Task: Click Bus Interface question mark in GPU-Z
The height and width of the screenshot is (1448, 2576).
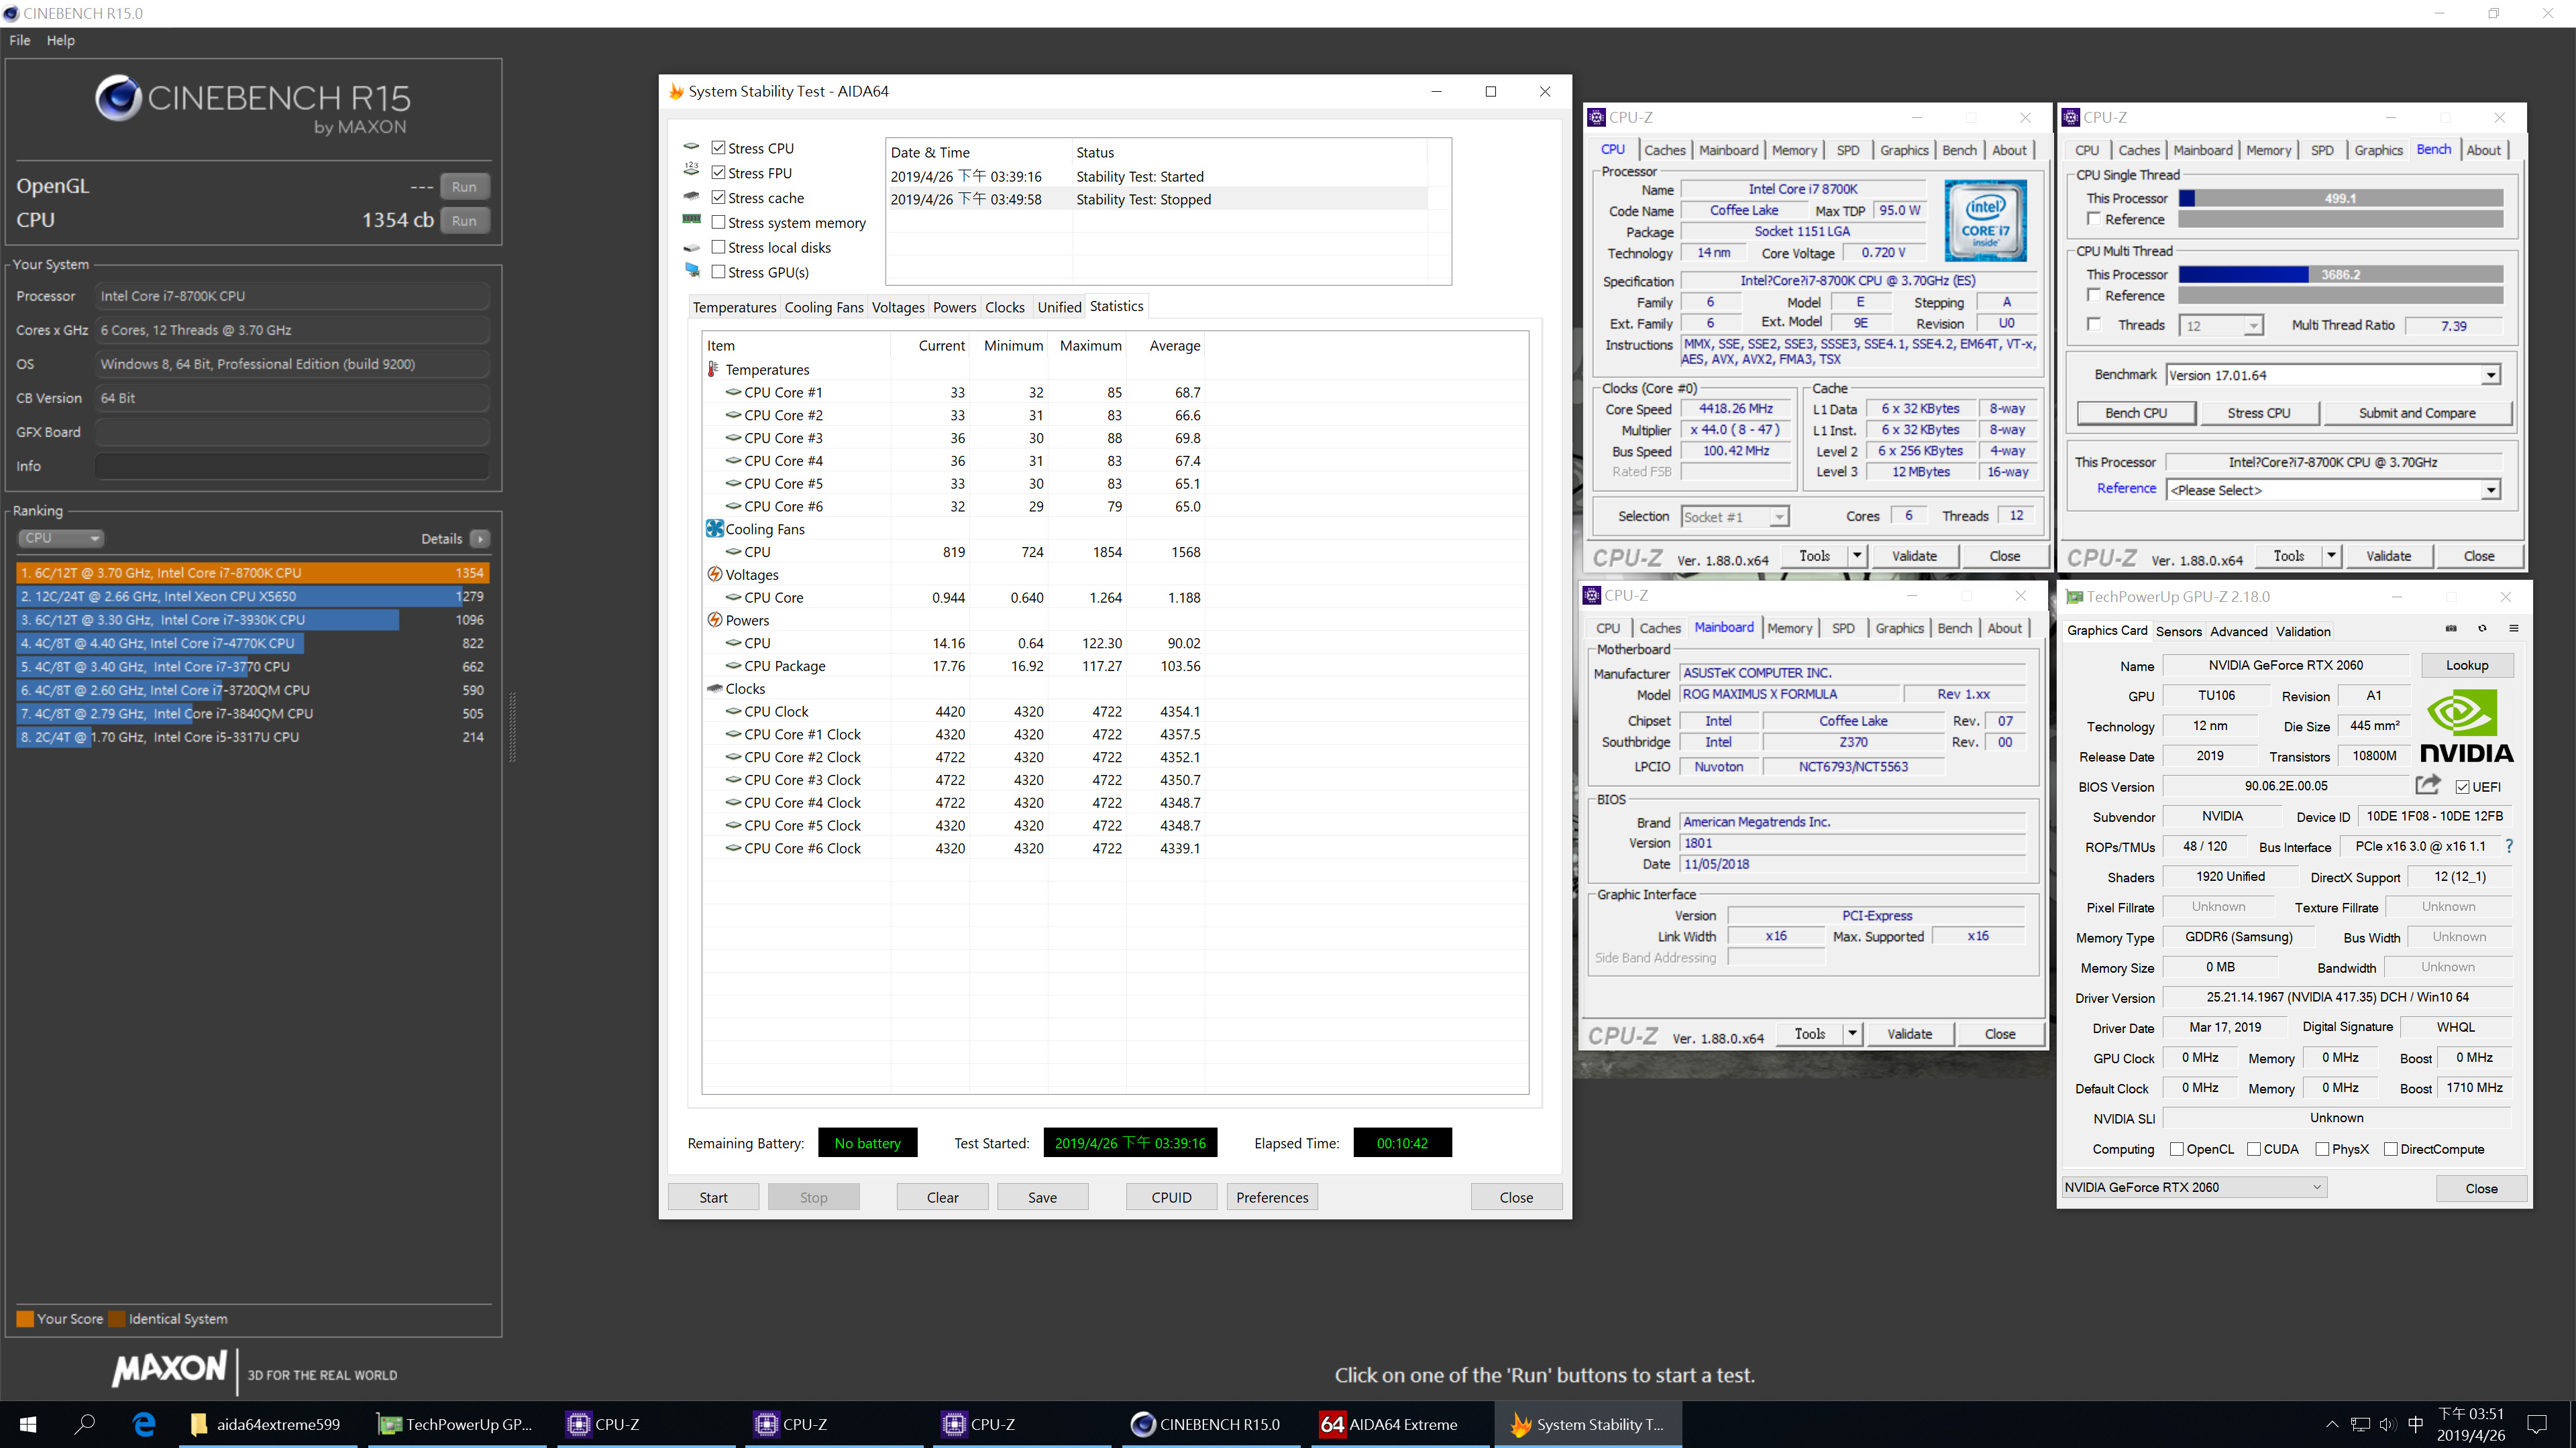Action: point(2509,847)
